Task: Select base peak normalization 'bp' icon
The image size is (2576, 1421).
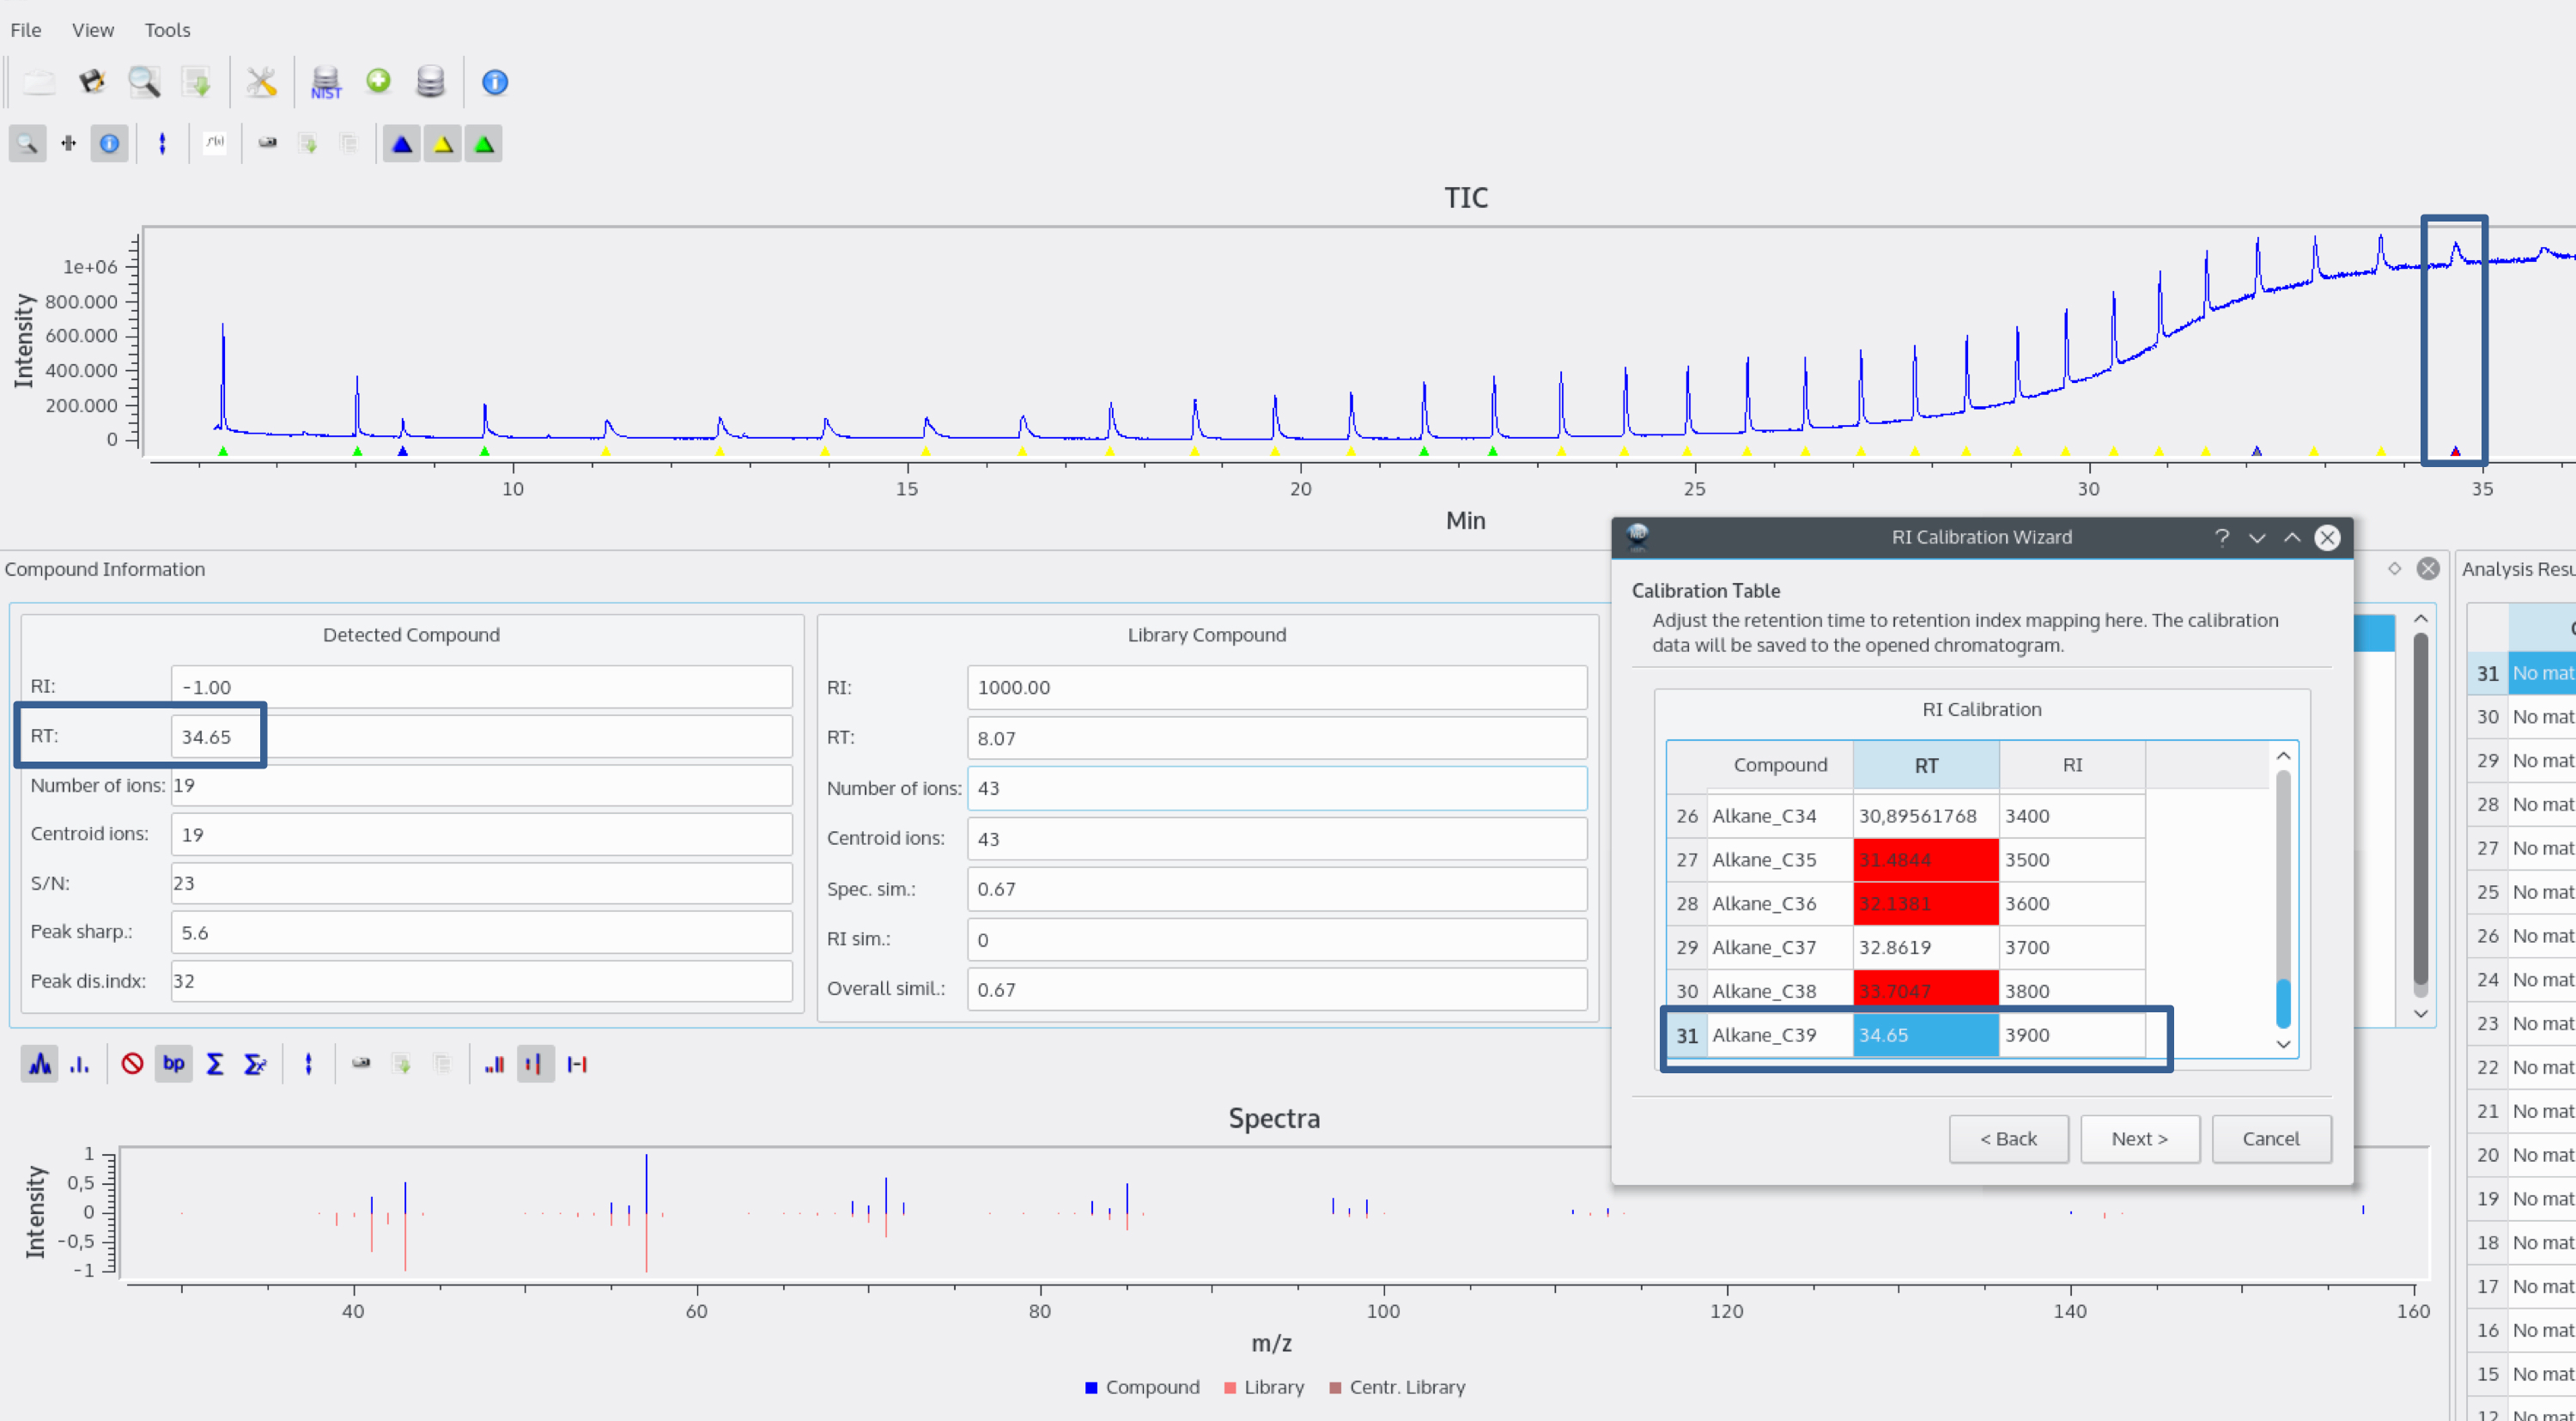Action: (174, 1064)
